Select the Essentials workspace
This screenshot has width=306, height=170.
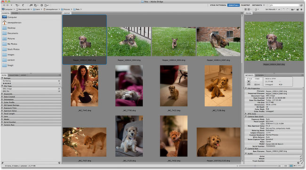point(234,5)
